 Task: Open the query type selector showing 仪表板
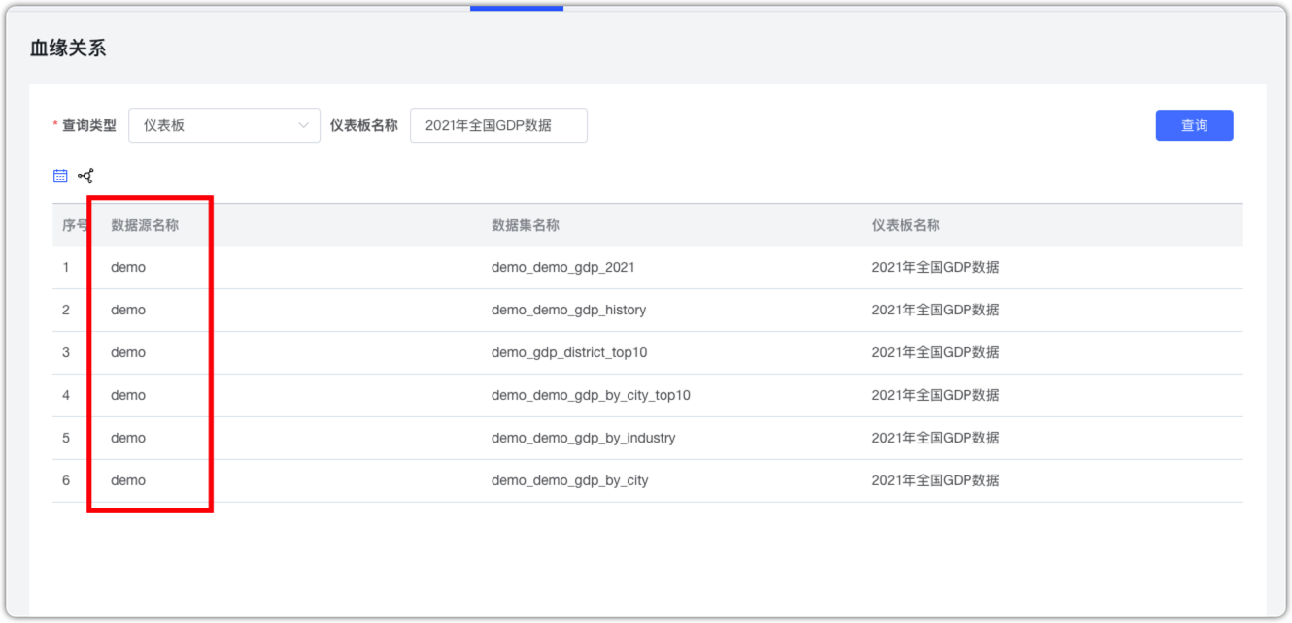point(223,125)
